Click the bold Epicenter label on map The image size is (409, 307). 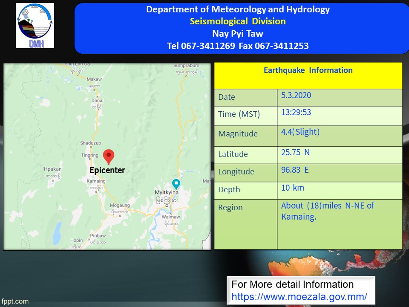[x=107, y=171]
